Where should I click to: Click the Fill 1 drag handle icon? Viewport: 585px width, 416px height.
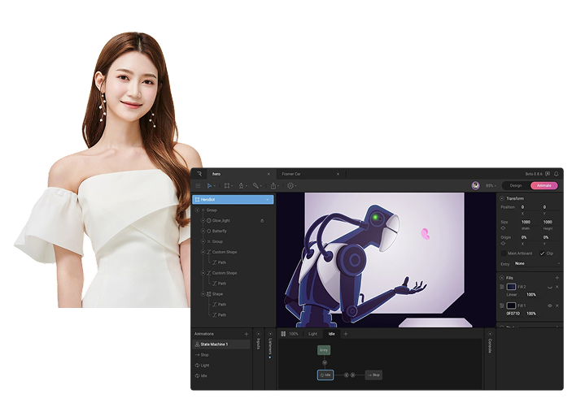point(502,305)
